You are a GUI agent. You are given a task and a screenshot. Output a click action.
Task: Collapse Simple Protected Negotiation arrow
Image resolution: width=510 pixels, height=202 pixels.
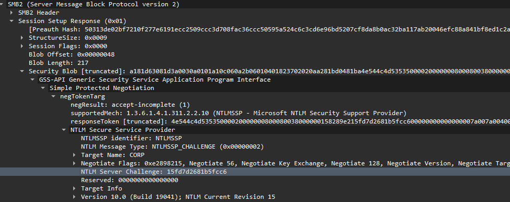pyautogui.click(x=43, y=88)
